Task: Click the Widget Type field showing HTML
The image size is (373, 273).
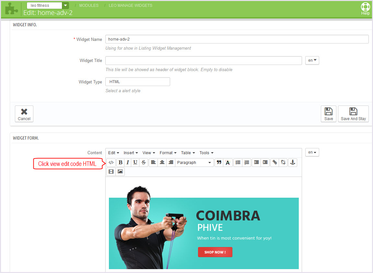Action: click(138, 82)
